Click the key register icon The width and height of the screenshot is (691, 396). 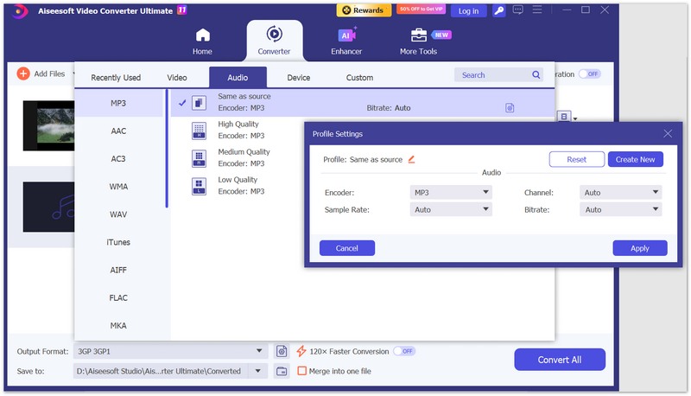pos(499,10)
